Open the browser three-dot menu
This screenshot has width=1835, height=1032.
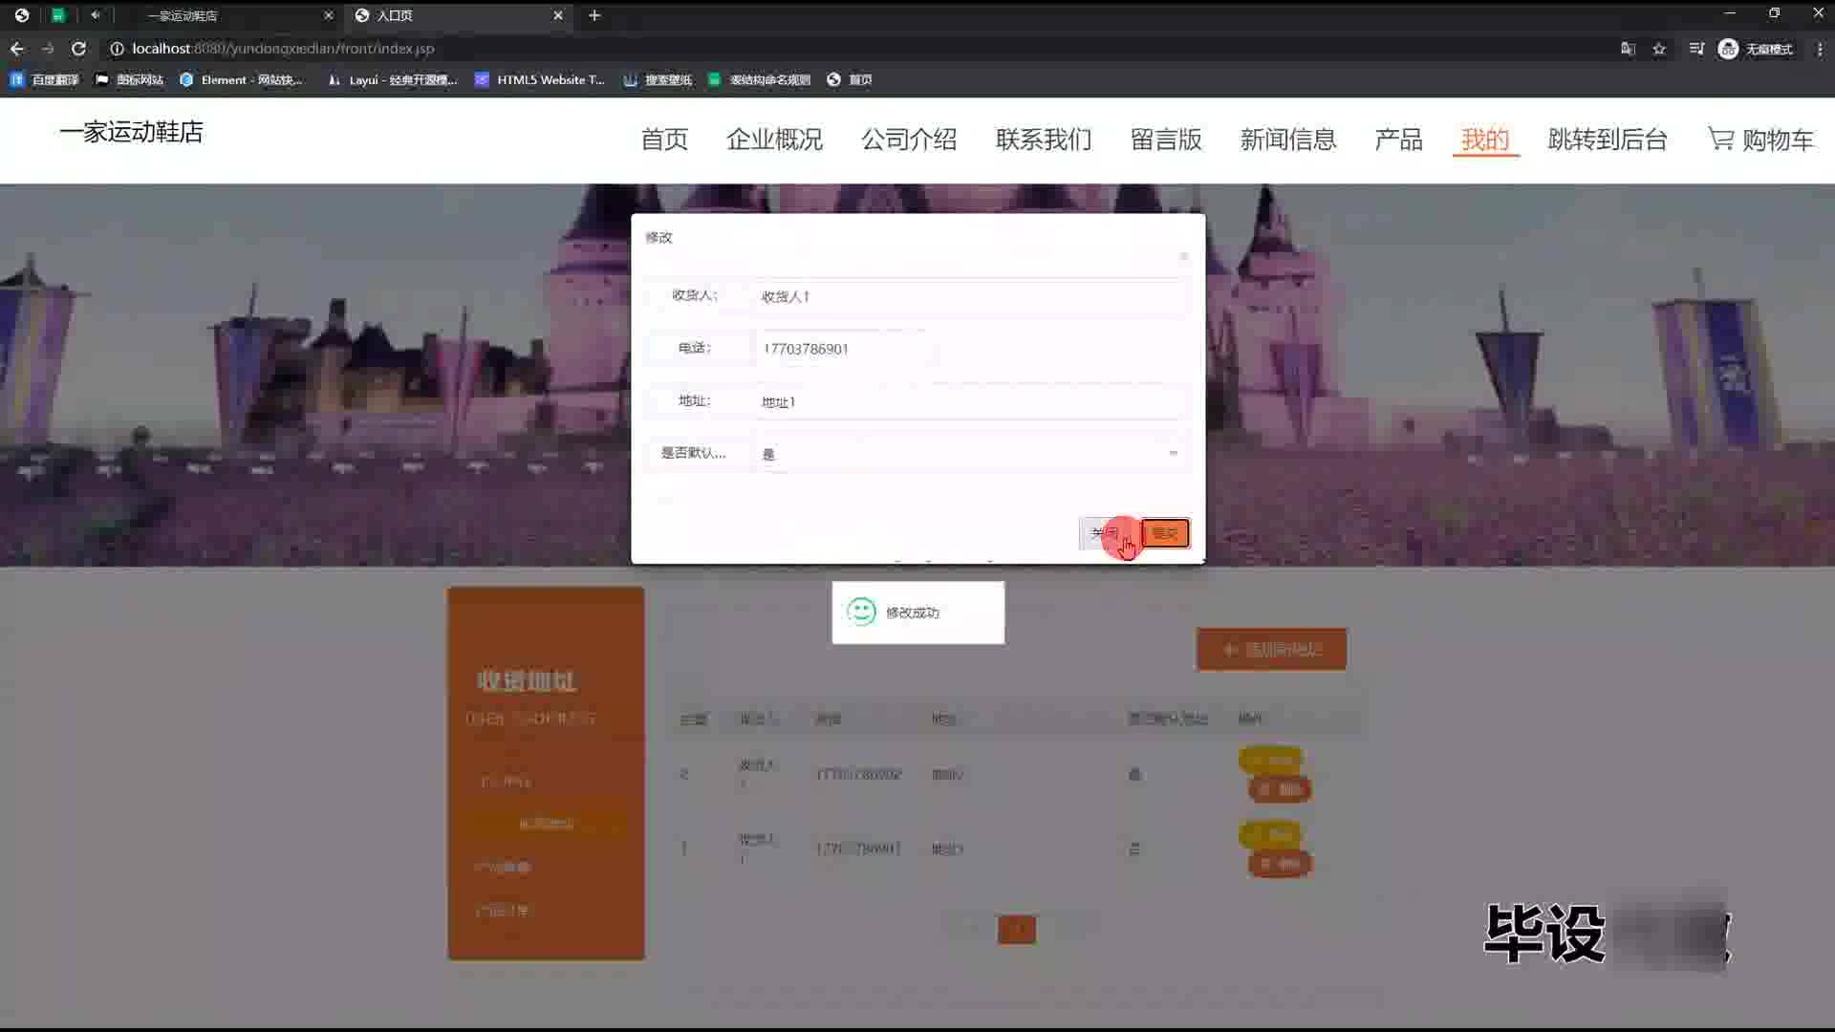[x=1820, y=49]
